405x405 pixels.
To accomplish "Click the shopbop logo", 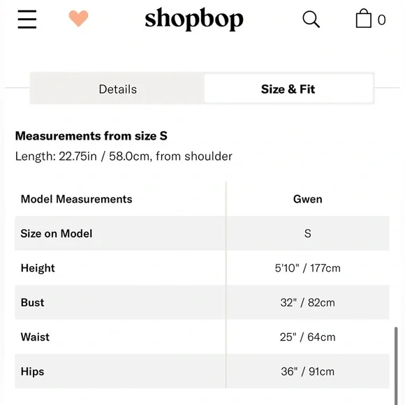I will point(194,19).
